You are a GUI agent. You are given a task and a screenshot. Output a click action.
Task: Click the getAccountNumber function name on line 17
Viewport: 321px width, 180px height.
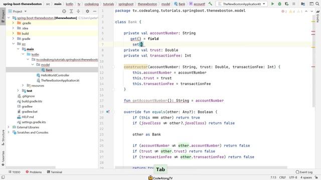pos(150,100)
